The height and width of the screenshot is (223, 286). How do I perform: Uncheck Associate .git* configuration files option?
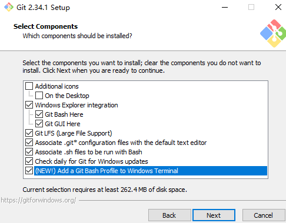click(29, 143)
